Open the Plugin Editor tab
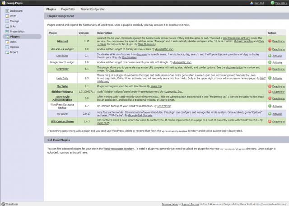 (x=68, y=9)
